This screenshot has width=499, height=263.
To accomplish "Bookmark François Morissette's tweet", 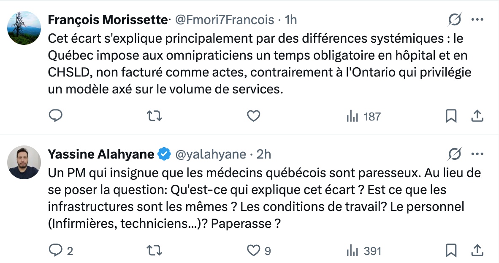I will point(451,116).
